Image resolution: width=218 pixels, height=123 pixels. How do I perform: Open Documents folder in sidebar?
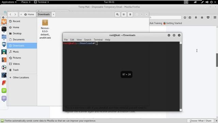22,40
